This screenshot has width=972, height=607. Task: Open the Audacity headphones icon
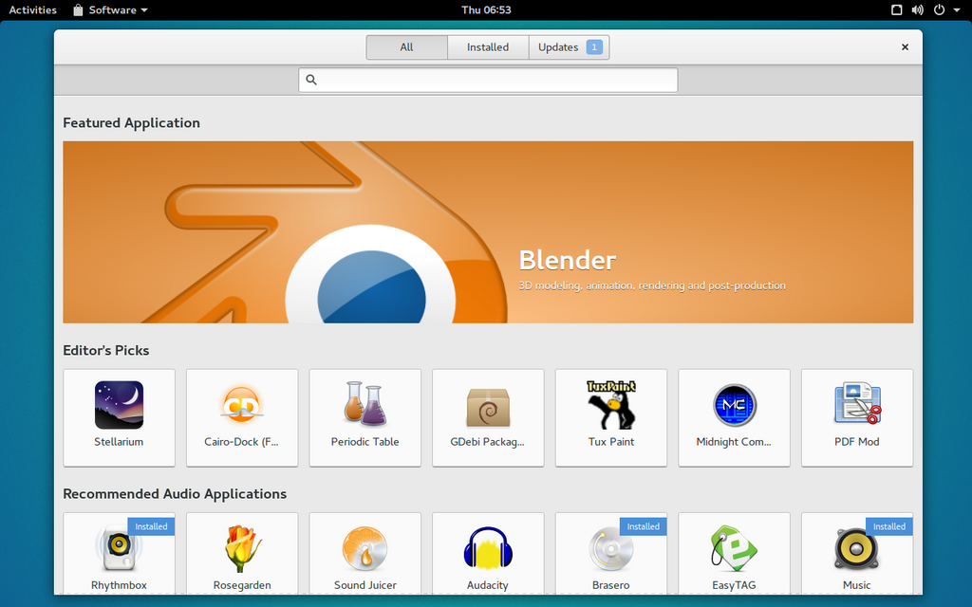tap(488, 548)
